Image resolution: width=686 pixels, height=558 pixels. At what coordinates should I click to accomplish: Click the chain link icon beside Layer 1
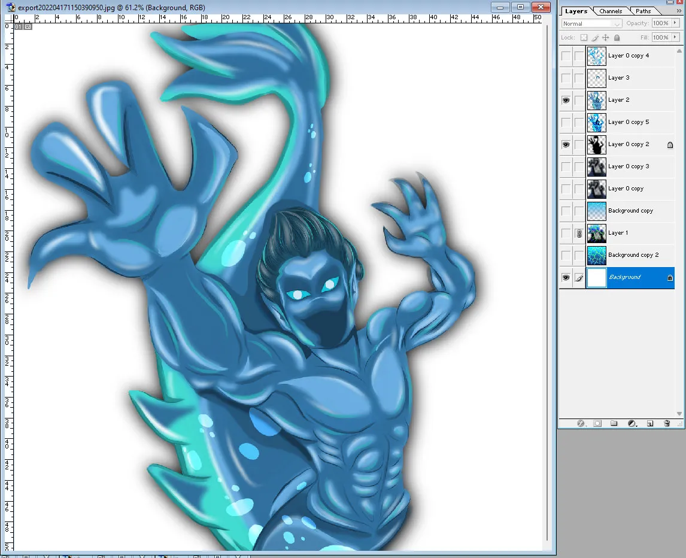coord(579,233)
